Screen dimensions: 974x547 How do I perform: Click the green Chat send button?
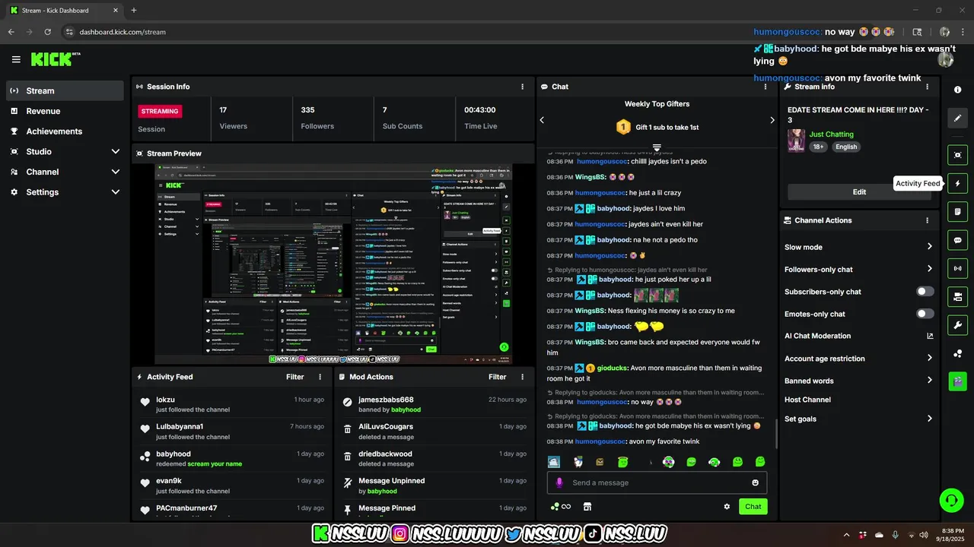pyautogui.click(x=753, y=507)
